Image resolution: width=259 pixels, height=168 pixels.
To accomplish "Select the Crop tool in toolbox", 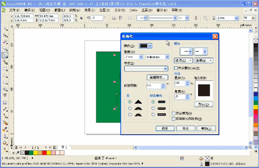I will pyautogui.click(x=5, y=42).
